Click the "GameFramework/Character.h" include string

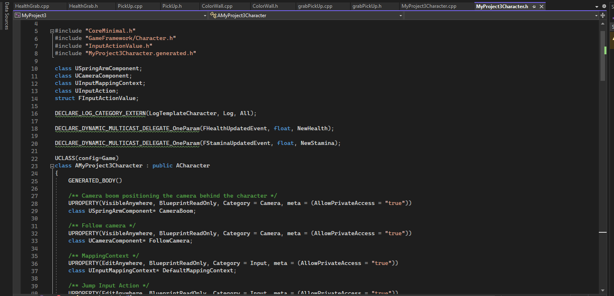131,38
